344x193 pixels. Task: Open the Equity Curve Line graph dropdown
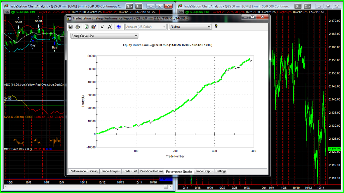click(104, 36)
